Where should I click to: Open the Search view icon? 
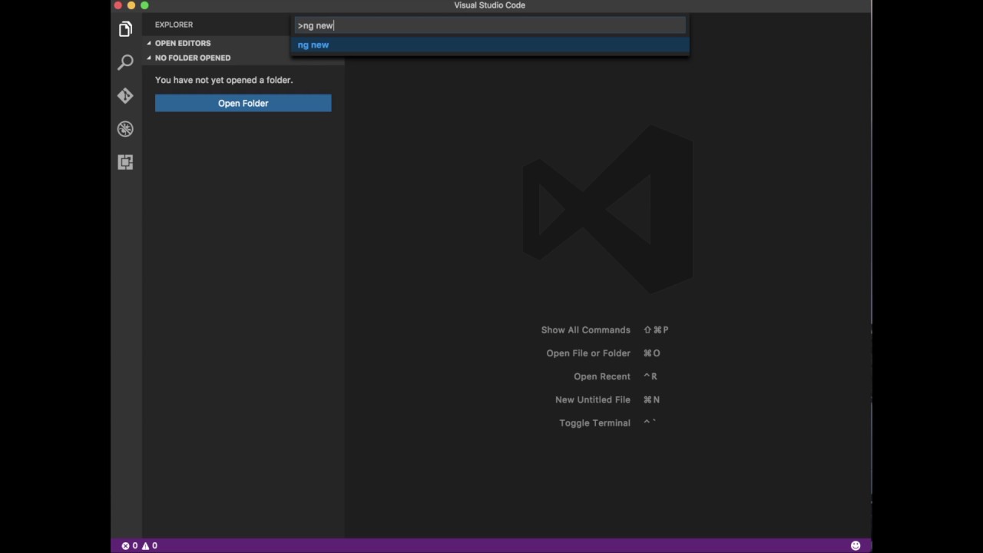[x=125, y=62]
